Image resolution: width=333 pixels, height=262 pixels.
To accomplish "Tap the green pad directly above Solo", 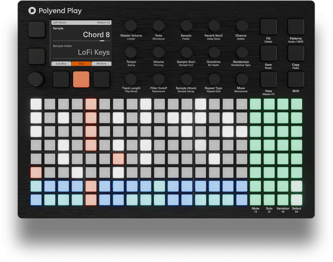I will pyautogui.click(x=269, y=200).
